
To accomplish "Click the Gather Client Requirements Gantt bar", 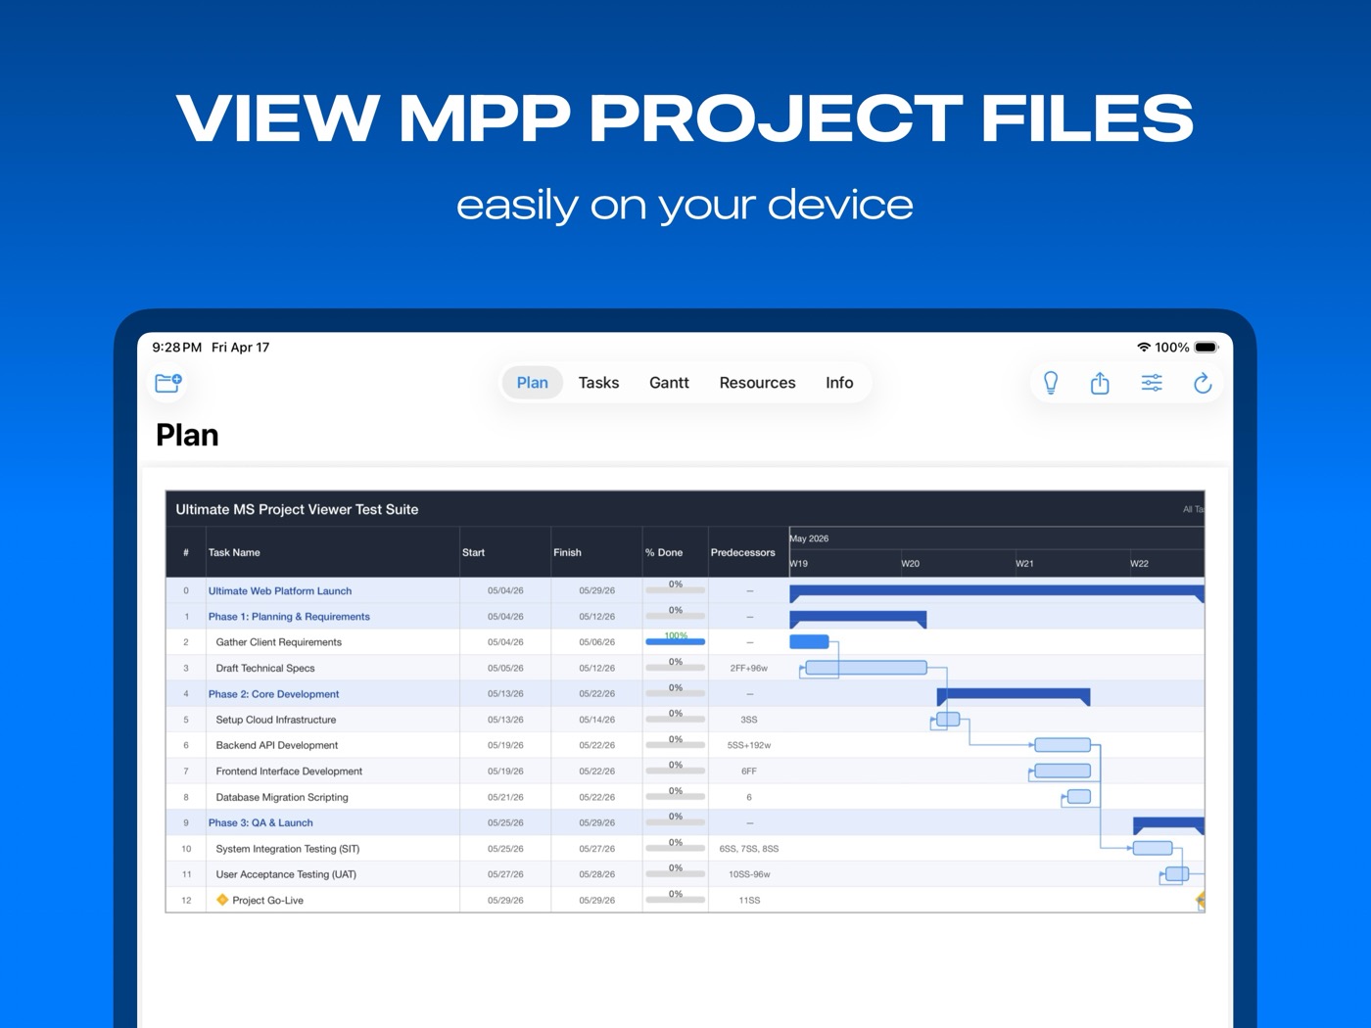I will coord(809,642).
